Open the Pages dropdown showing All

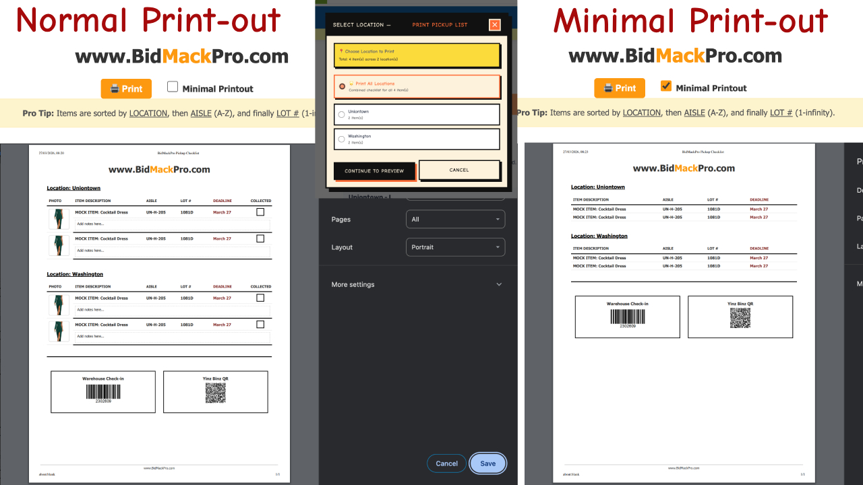coord(455,219)
